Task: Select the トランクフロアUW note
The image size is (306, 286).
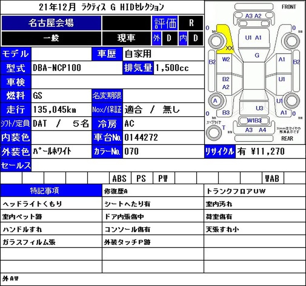Action: [x=236, y=191]
